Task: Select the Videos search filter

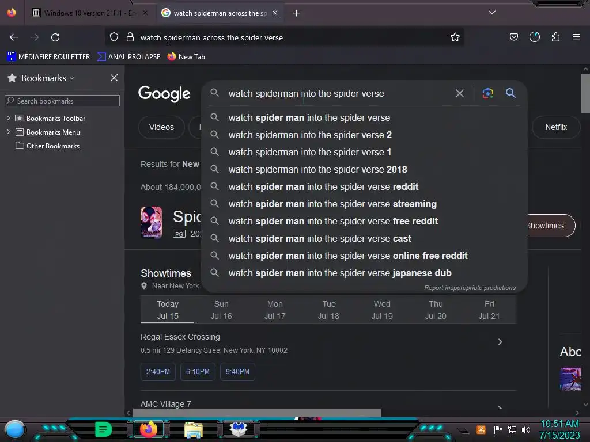Action: click(x=161, y=127)
